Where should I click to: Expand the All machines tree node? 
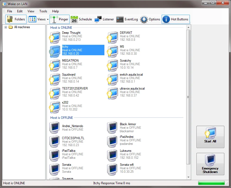pyautogui.click(x=6, y=27)
